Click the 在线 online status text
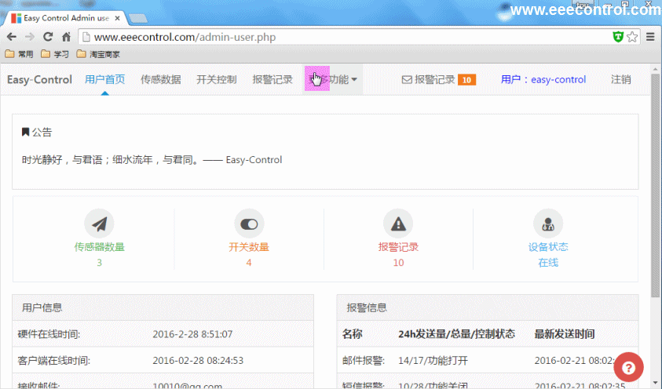Screen dimensions: 662x389 (548, 263)
